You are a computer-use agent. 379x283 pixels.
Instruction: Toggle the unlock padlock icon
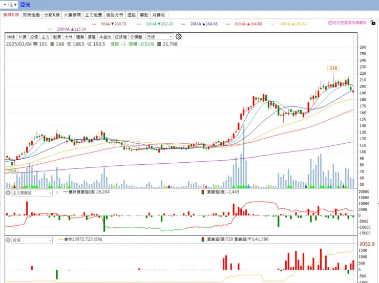[373, 23]
